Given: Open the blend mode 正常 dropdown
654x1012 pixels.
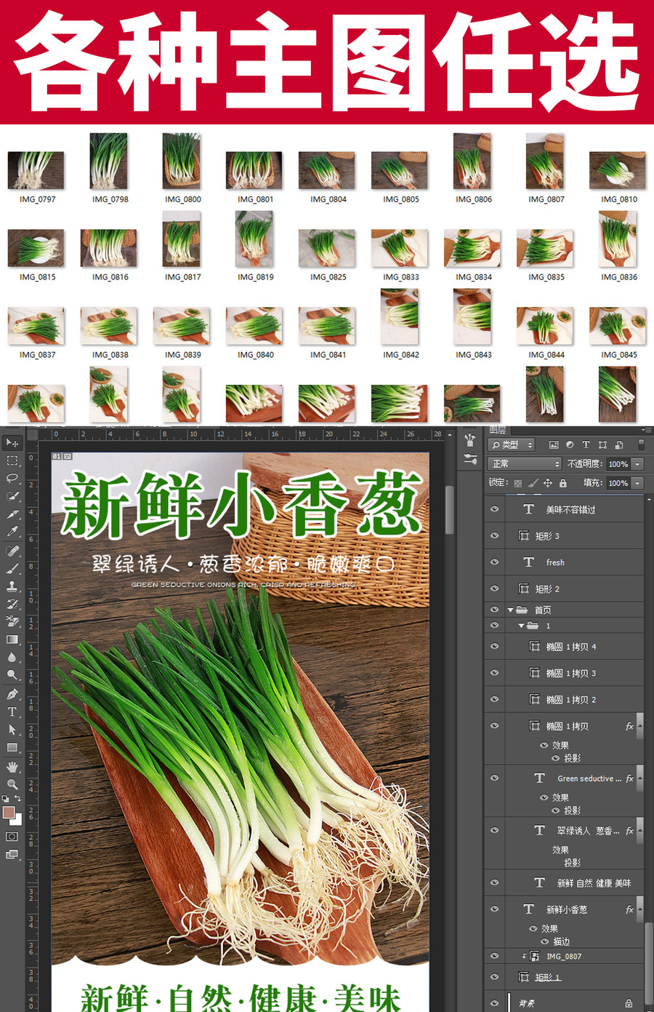Looking at the screenshot, I should pyautogui.click(x=526, y=463).
